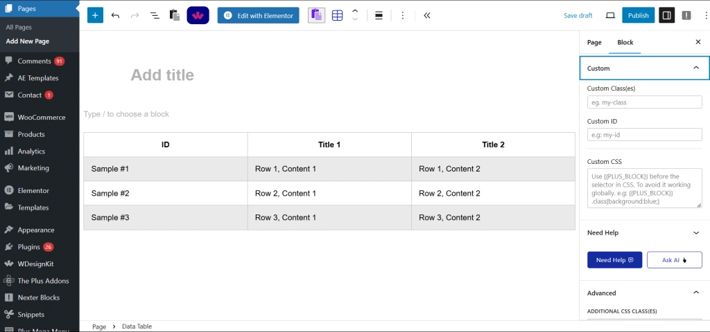Click the Custom Class(es) input field
The image size is (710, 332).
click(644, 102)
